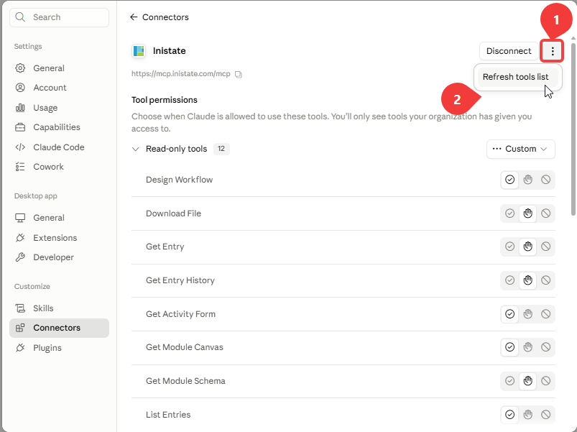The width and height of the screenshot is (577, 432).
Task: Always allow Get Entry History checkmark
Action: click(x=509, y=280)
